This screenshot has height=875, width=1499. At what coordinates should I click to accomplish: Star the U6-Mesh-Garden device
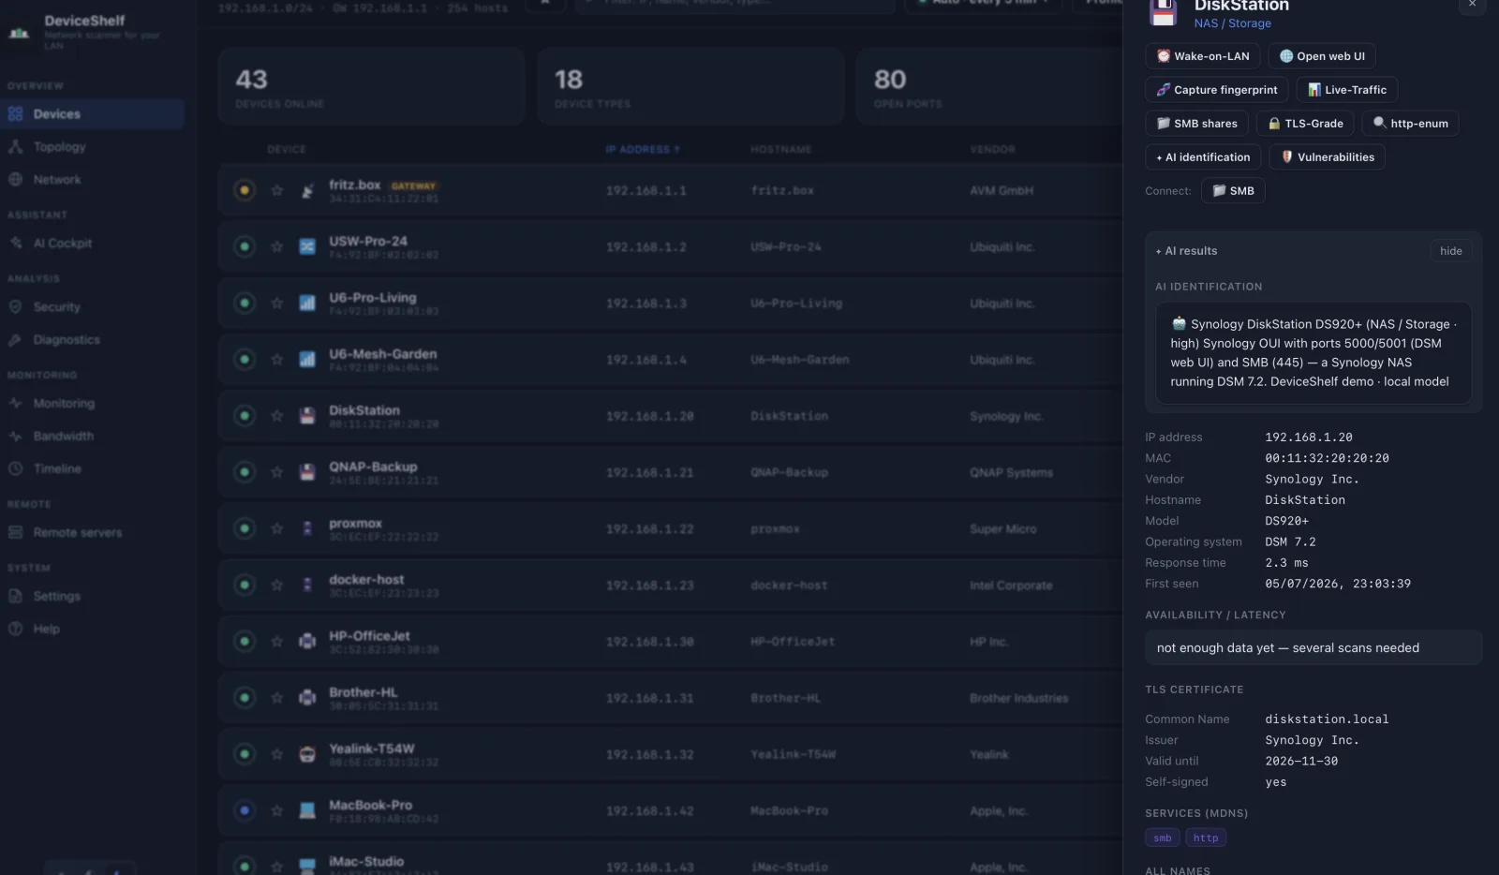[x=277, y=360]
